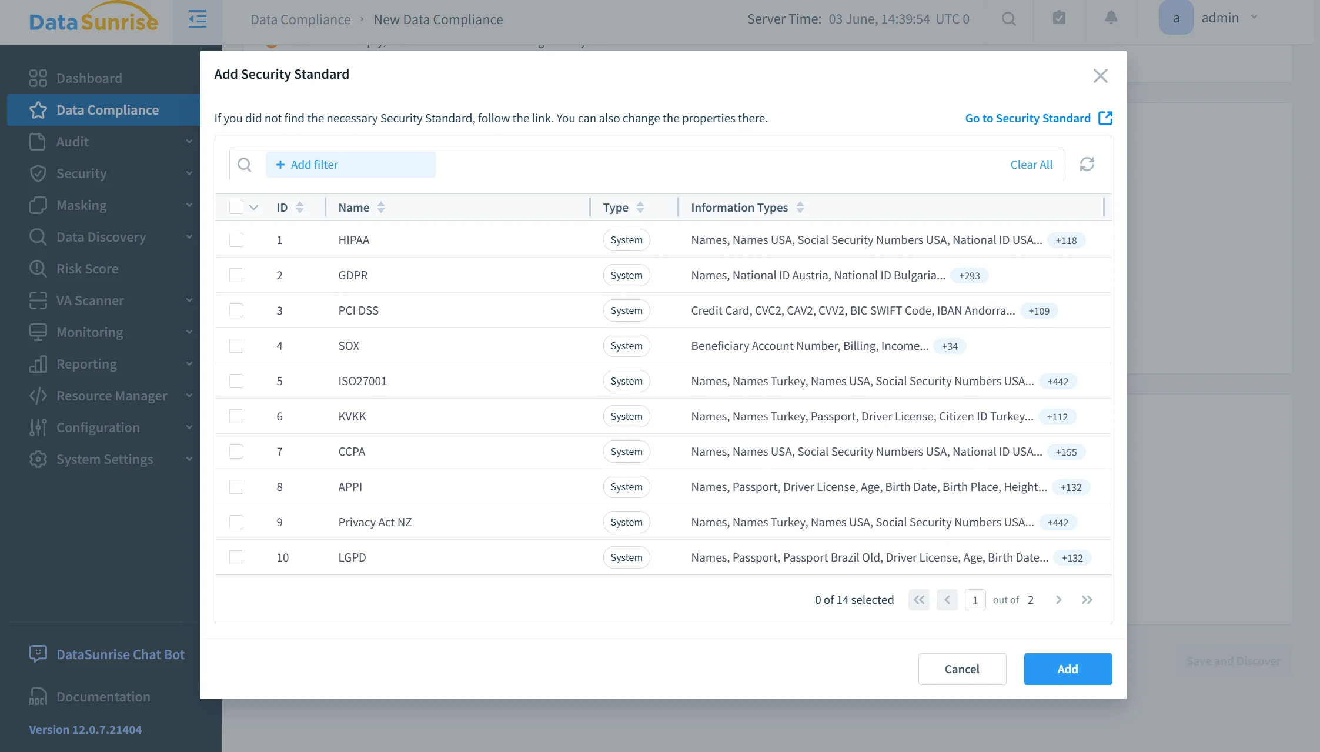Select the ISO27001 row checkbox
This screenshot has width=1320, height=752.
(x=236, y=381)
